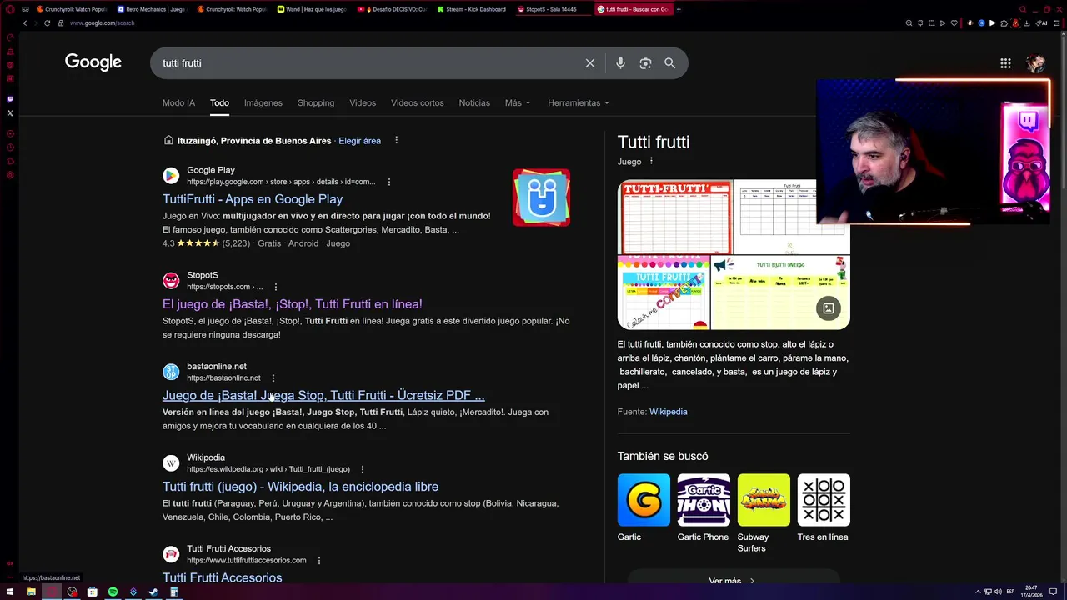Screen dimensions: 1067x600
Task: Open more options for Google Play result
Action: pos(388,182)
